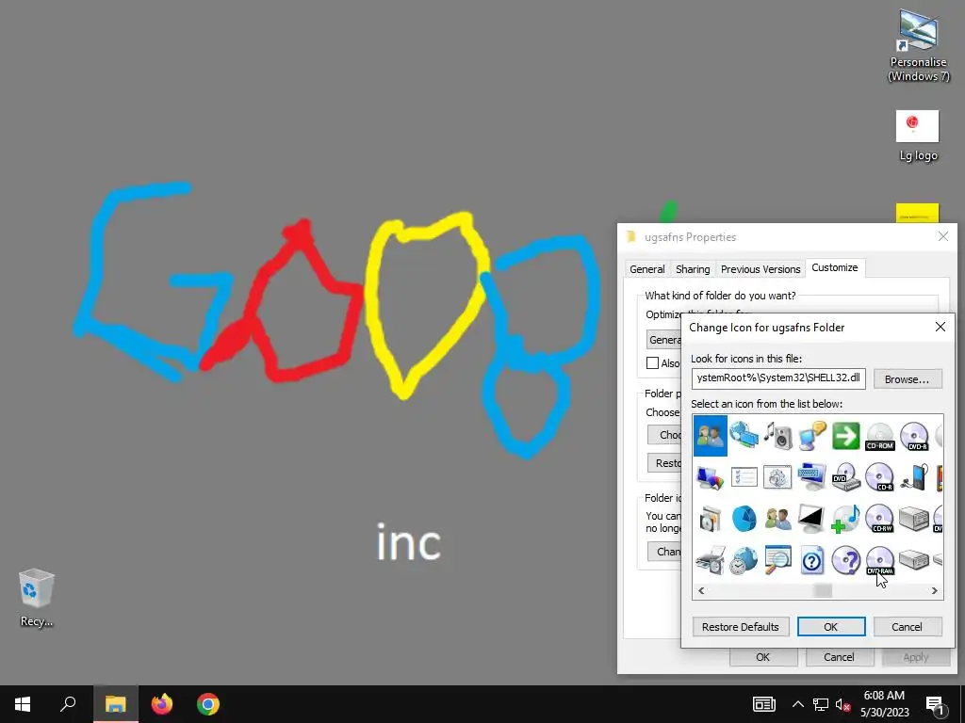Pick the DVD-R disc icon
The width and height of the screenshot is (965, 723).
pos(914,436)
